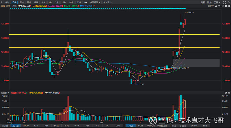
Task: Click the undo arrow icon
Action: [219, 6]
